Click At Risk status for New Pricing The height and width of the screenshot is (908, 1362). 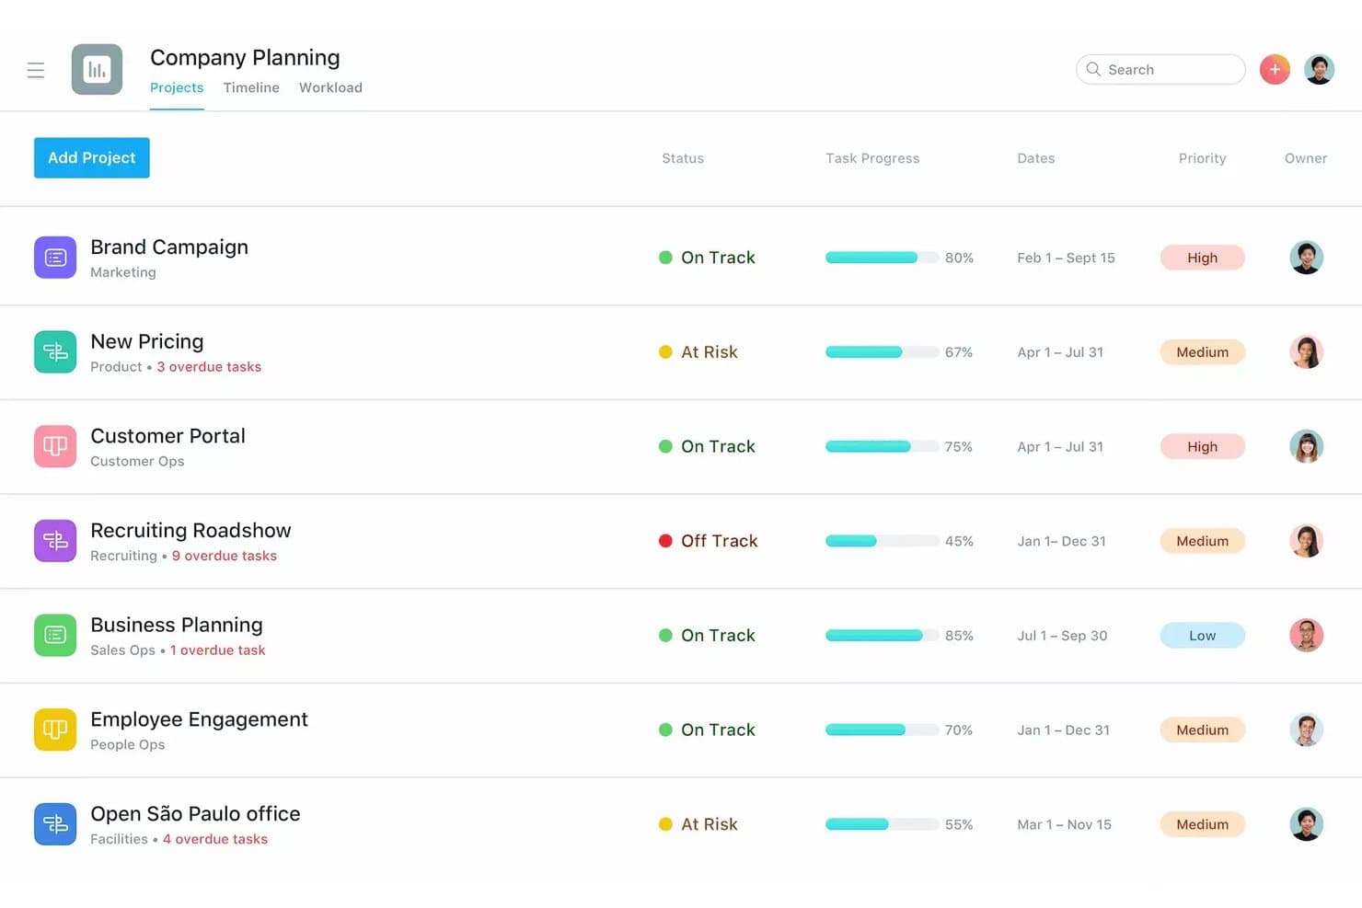698,352
